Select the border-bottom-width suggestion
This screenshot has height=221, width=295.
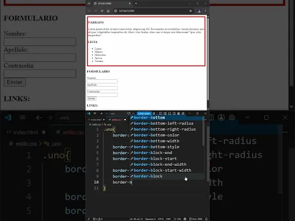click(x=167, y=141)
